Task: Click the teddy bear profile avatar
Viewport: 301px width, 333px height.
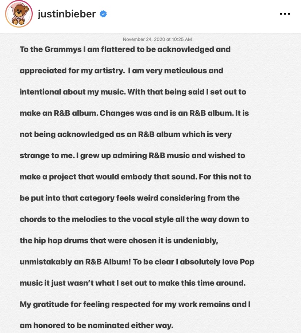Action: [19, 14]
